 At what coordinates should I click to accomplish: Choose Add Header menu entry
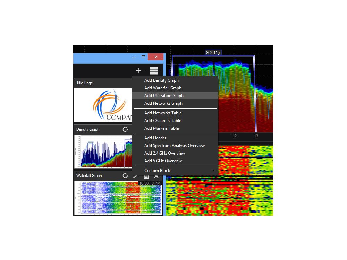point(175,138)
